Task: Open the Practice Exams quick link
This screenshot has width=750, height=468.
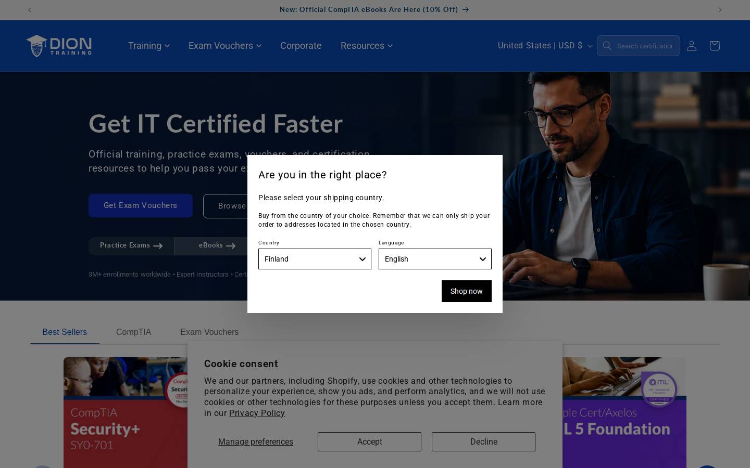Action: (x=131, y=245)
